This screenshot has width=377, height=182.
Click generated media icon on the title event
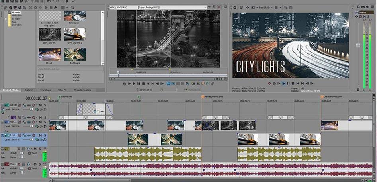point(95,112)
